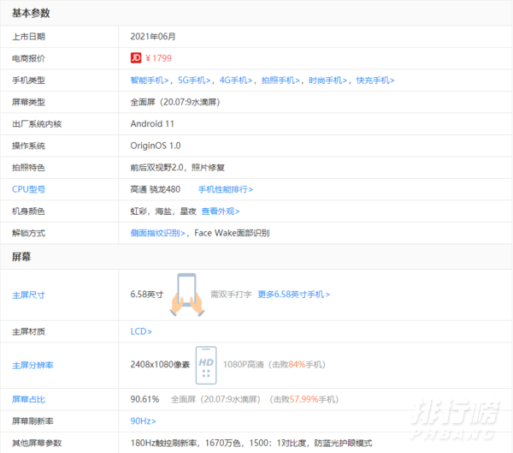Click the 虹彩，海盐，星夜 colors text
The image size is (513, 453).
tap(163, 212)
